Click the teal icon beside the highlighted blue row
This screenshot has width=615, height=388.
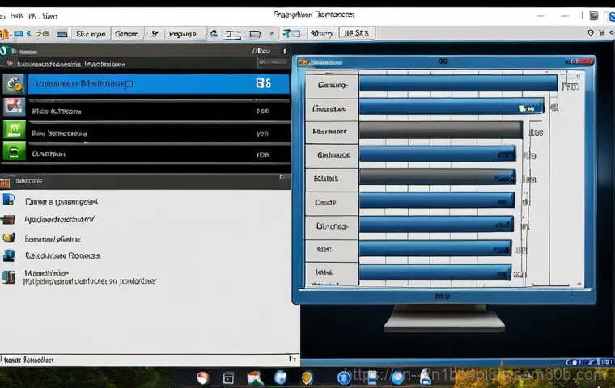(x=14, y=83)
